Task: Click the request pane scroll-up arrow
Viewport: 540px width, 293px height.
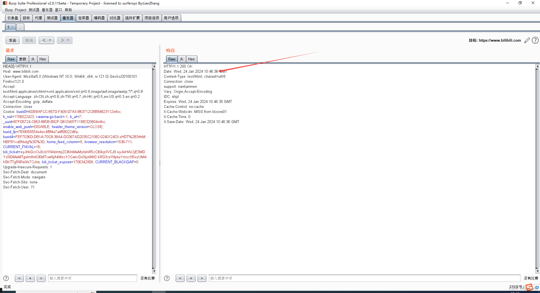Action: [x=154, y=66]
